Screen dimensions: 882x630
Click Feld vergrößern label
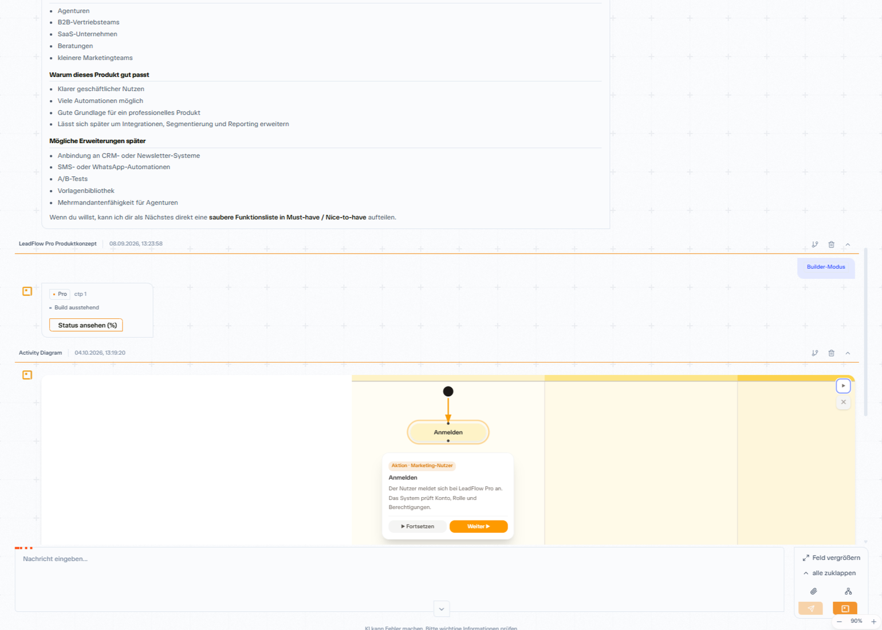(x=836, y=558)
